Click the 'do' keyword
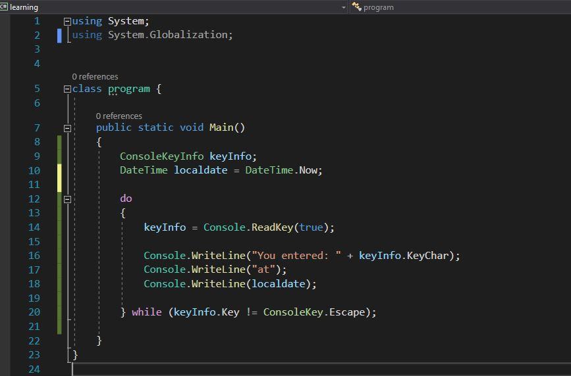571x376 pixels. (126, 199)
